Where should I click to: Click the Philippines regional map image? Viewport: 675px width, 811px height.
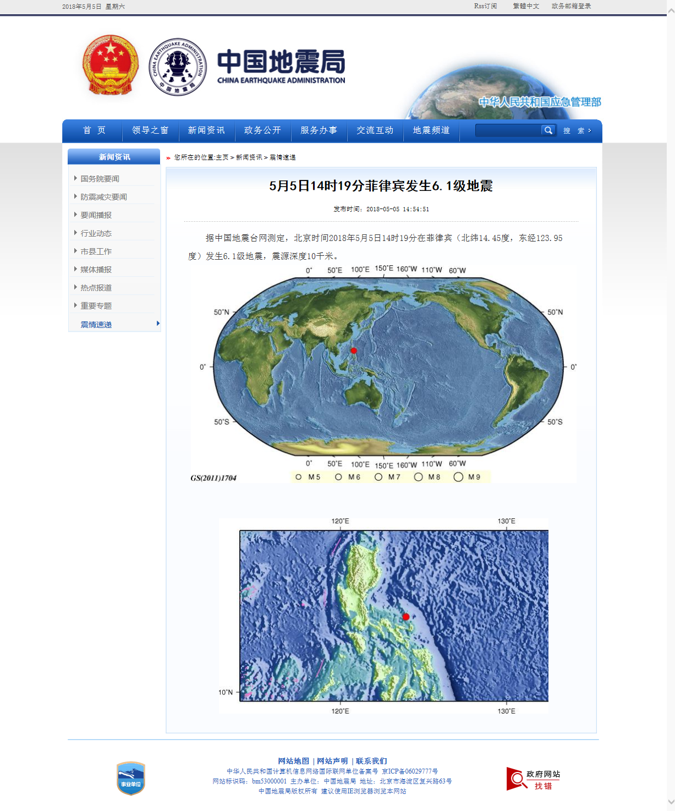pos(383,616)
